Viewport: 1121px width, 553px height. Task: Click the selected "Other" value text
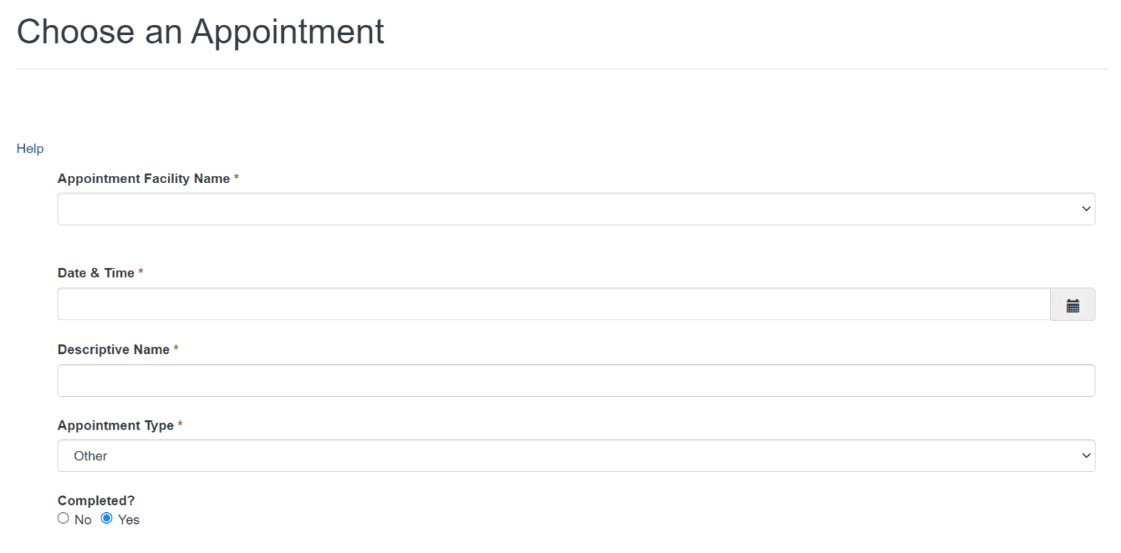click(90, 456)
